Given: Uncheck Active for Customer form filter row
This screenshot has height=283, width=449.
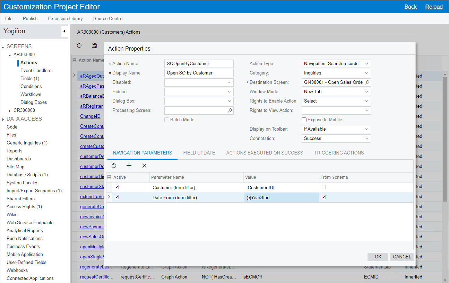Looking at the screenshot, I should (x=117, y=187).
